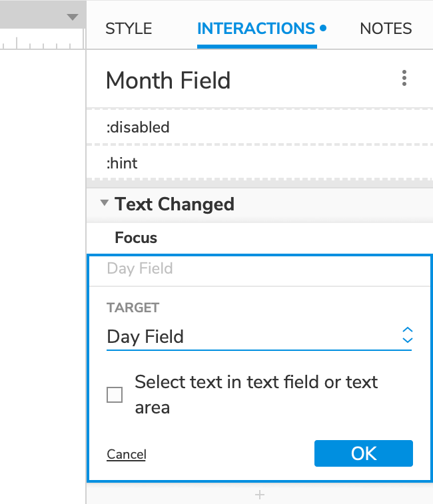This screenshot has height=504, width=433.
Task: Click the :hint style effect row
Action: point(259,162)
